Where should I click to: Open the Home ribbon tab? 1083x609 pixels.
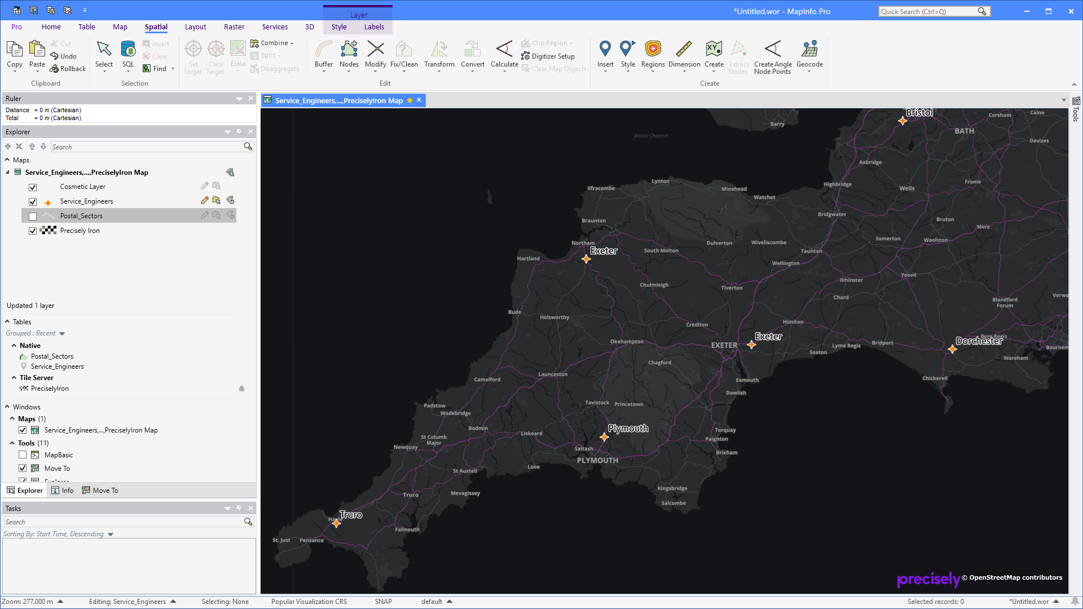click(51, 27)
